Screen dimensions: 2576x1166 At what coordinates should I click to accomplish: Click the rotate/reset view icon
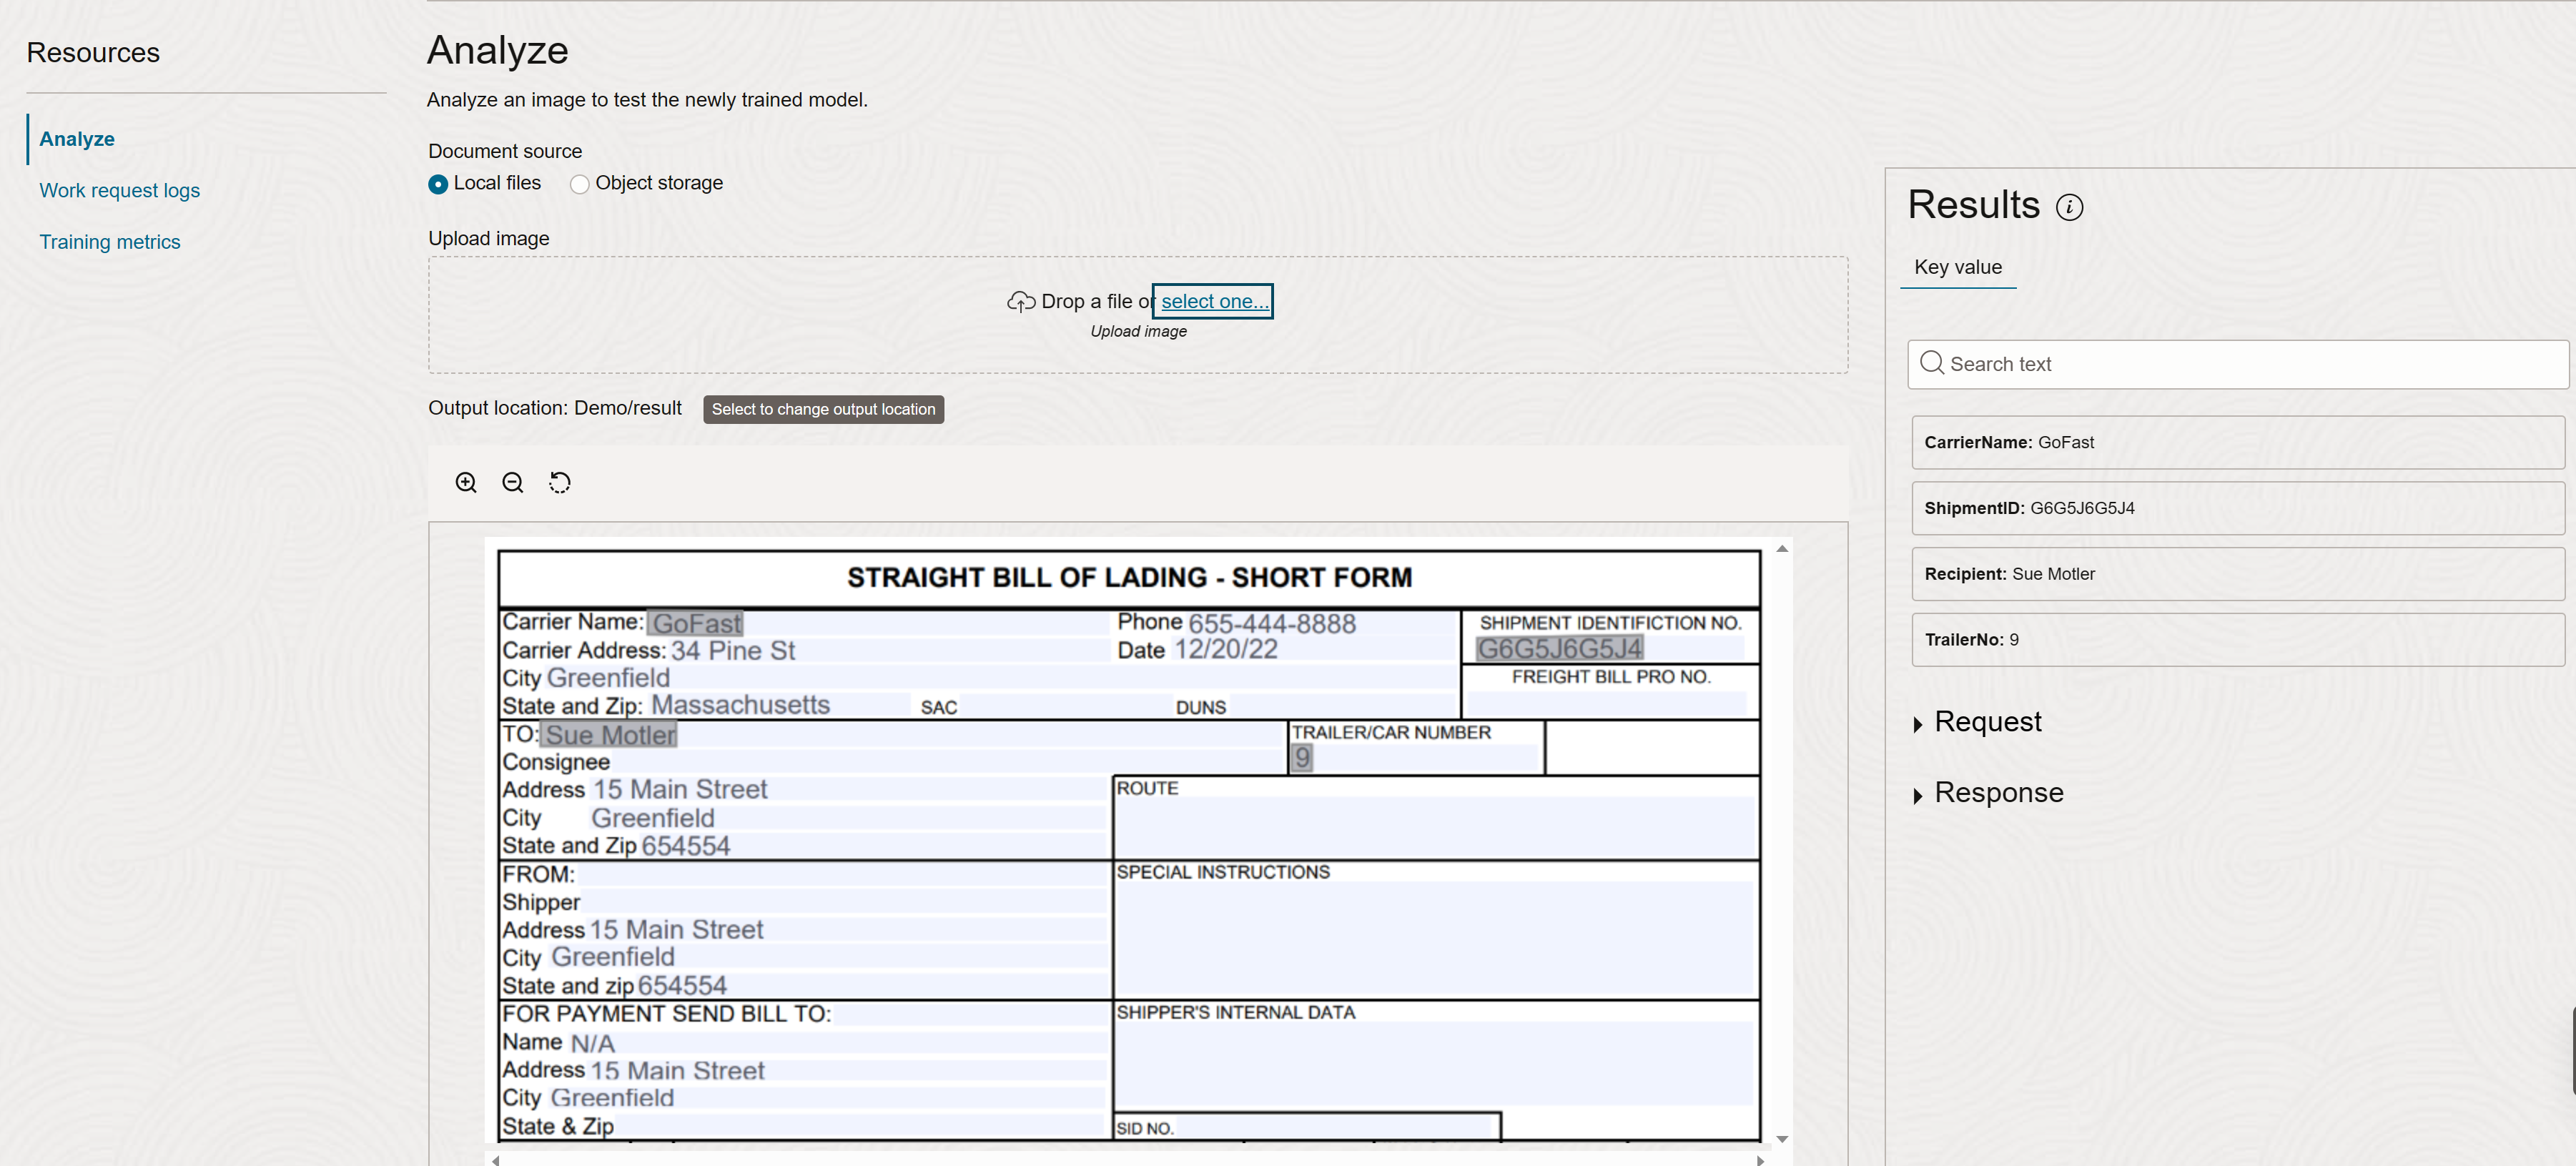[560, 483]
